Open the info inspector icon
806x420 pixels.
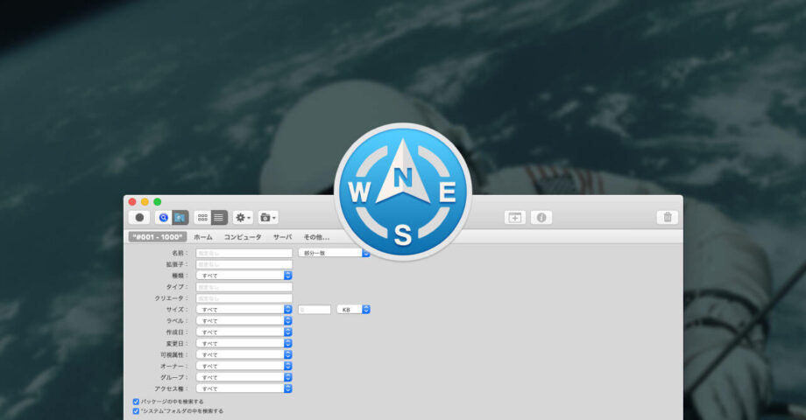541,217
